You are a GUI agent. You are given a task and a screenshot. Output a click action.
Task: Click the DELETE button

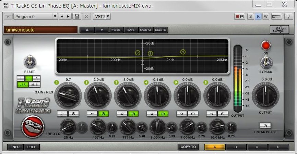(x=161, y=30)
